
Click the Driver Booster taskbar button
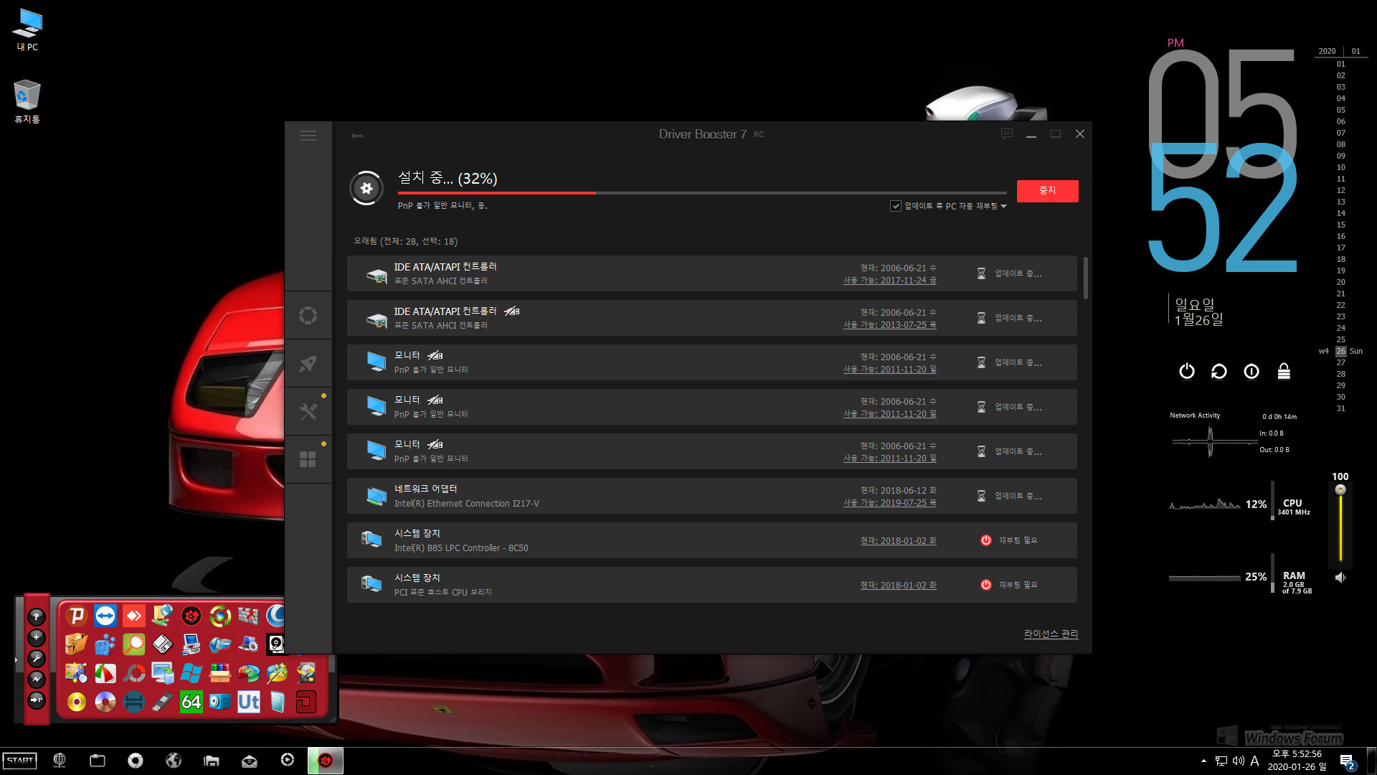(x=326, y=761)
